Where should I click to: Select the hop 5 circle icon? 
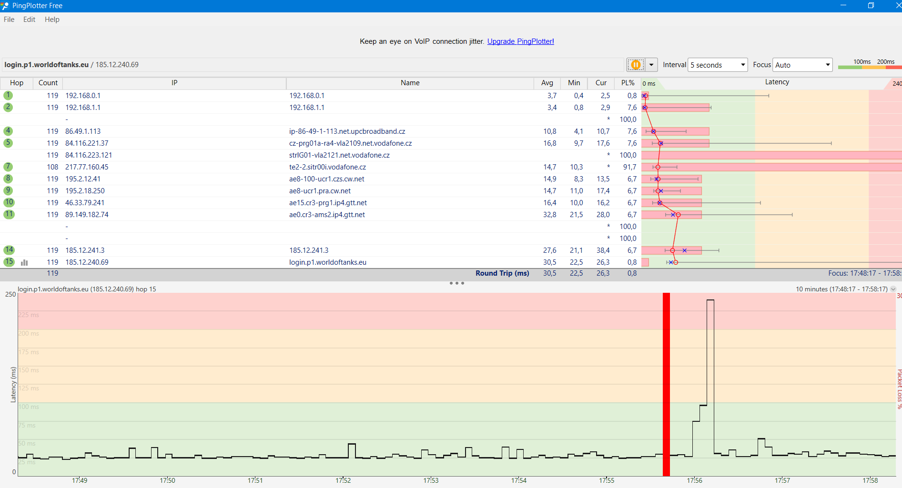pyautogui.click(x=8, y=143)
